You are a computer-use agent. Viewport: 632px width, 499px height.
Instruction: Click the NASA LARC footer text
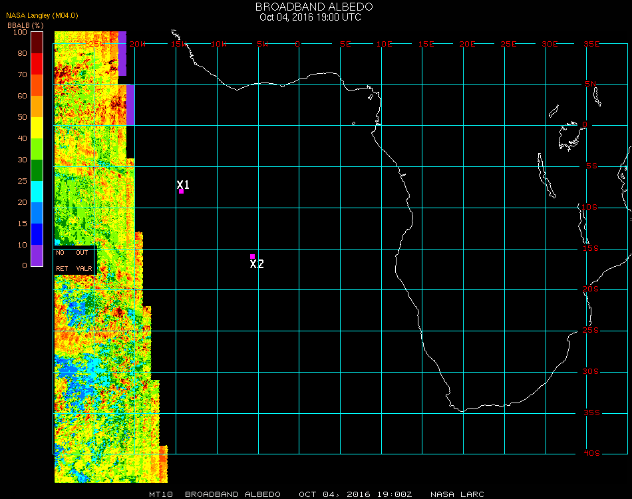click(x=457, y=494)
